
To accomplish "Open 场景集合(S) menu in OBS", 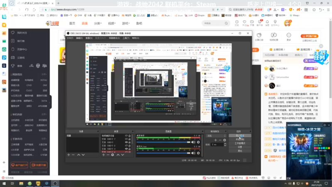I will point(115,38).
